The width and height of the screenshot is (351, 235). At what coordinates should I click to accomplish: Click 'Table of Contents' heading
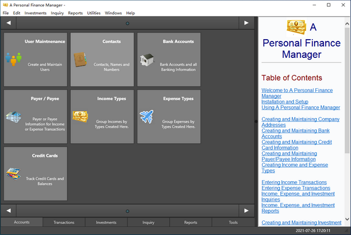292,78
